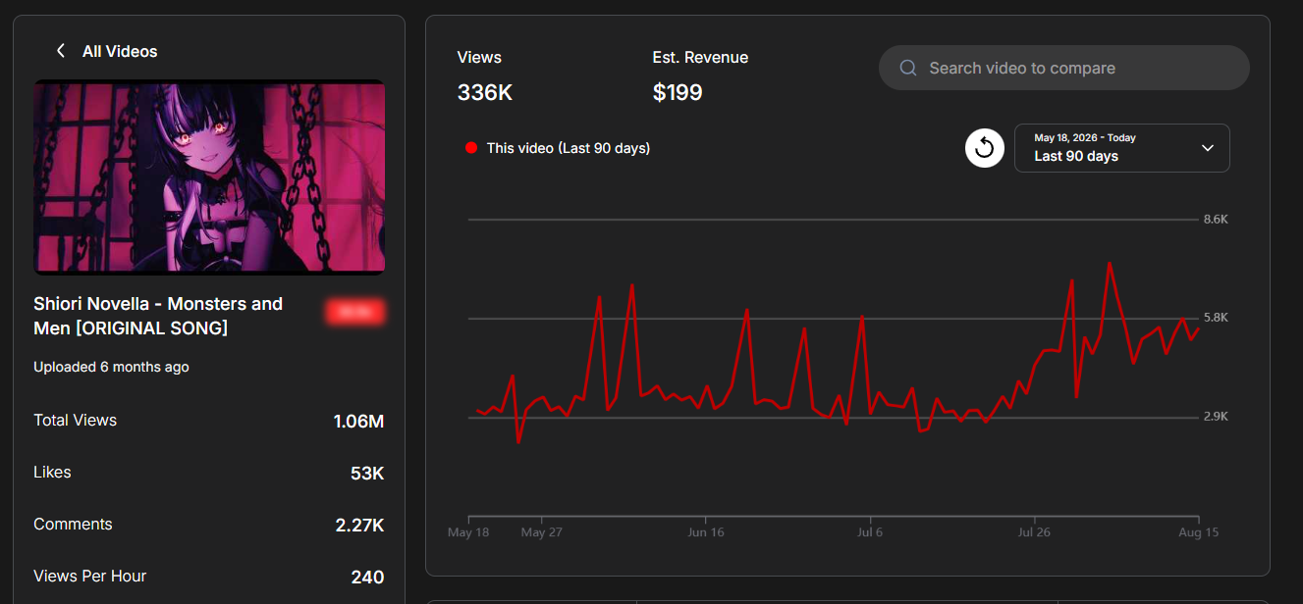1303x604 pixels.
Task: Click the Aug 15 x-axis label
Action: click(1198, 532)
